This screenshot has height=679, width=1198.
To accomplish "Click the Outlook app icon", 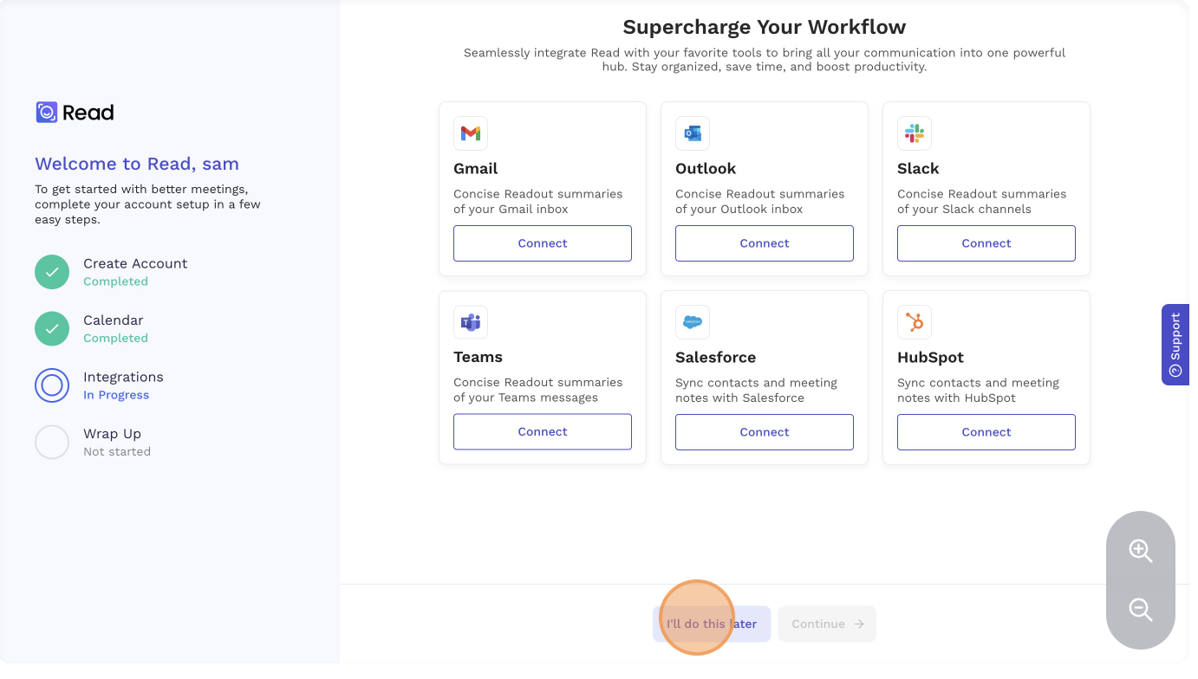I will click(x=693, y=133).
